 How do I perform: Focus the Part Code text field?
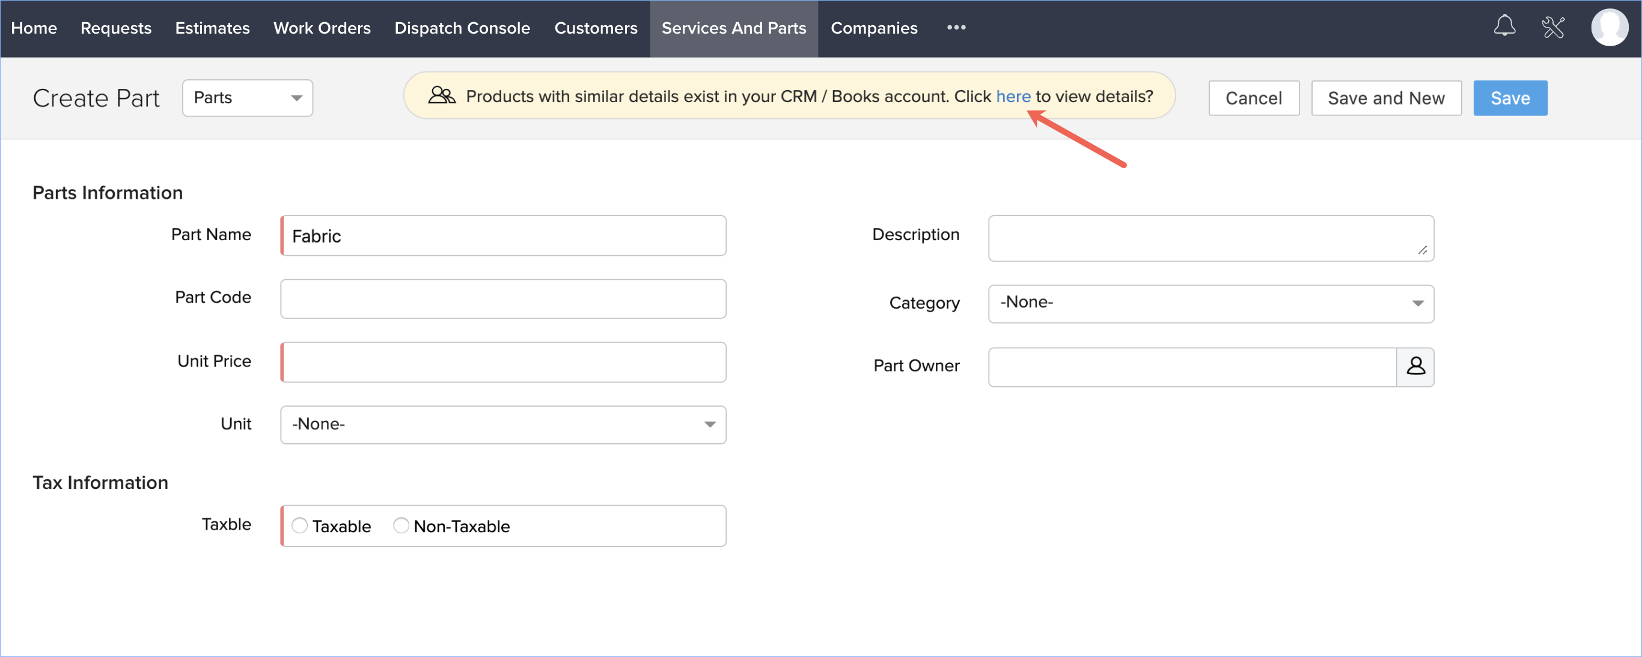tap(503, 298)
